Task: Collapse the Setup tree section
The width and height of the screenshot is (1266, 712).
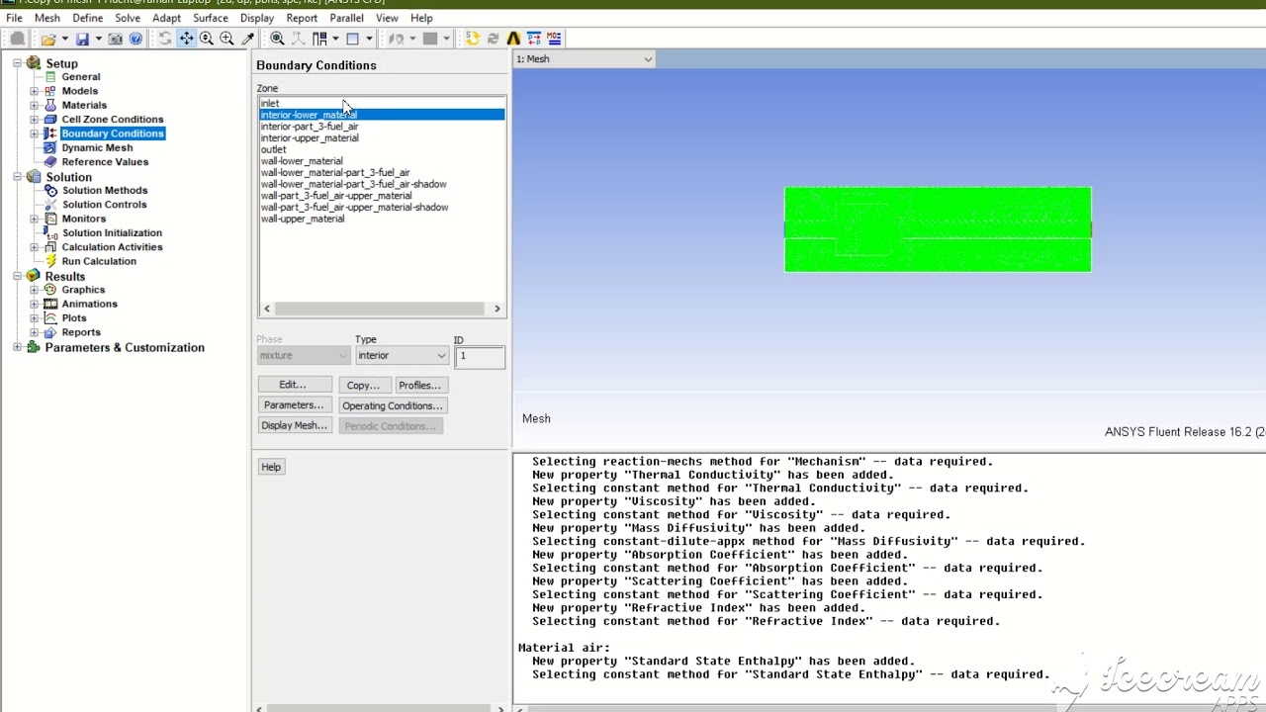Action: pyautogui.click(x=17, y=63)
